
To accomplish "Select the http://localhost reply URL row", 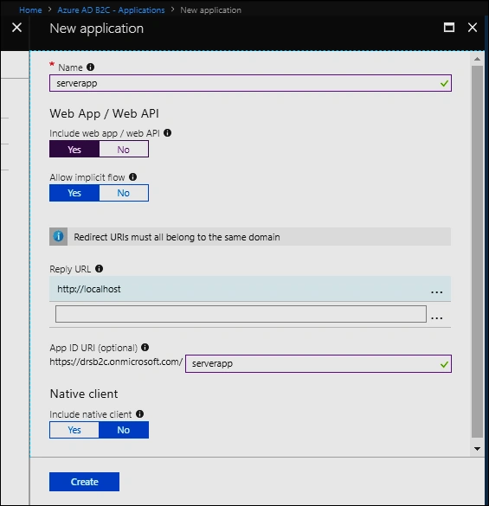I will pos(250,289).
